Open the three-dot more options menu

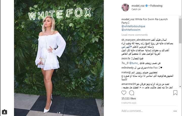pos(175,111)
